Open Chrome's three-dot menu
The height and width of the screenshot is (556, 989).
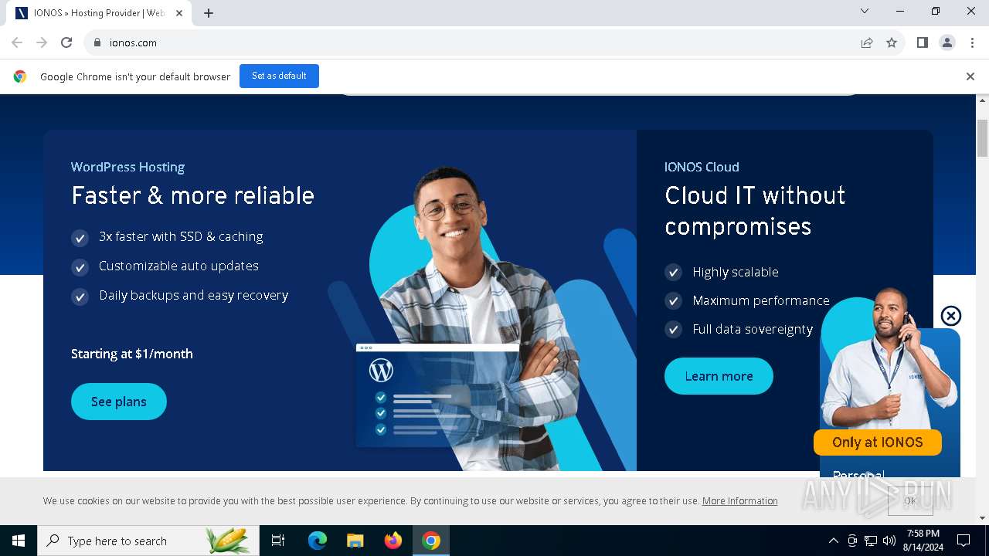click(972, 42)
